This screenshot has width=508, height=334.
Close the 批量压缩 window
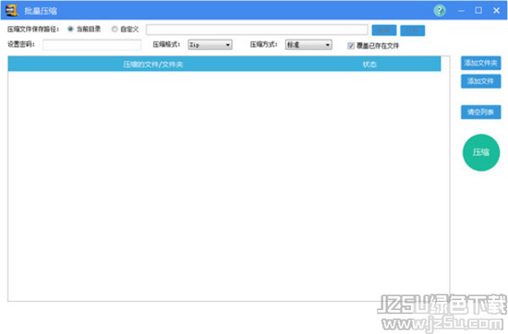click(x=496, y=11)
